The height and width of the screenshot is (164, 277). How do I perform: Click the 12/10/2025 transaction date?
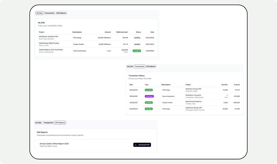[133, 103]
